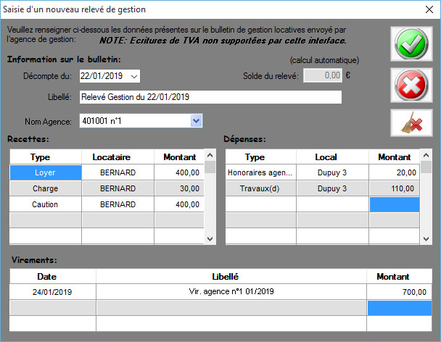Screen dimensions: 441x342
Task: Close the dialog with title bar X
Action: pyautogui.click(x=426, y=9)
